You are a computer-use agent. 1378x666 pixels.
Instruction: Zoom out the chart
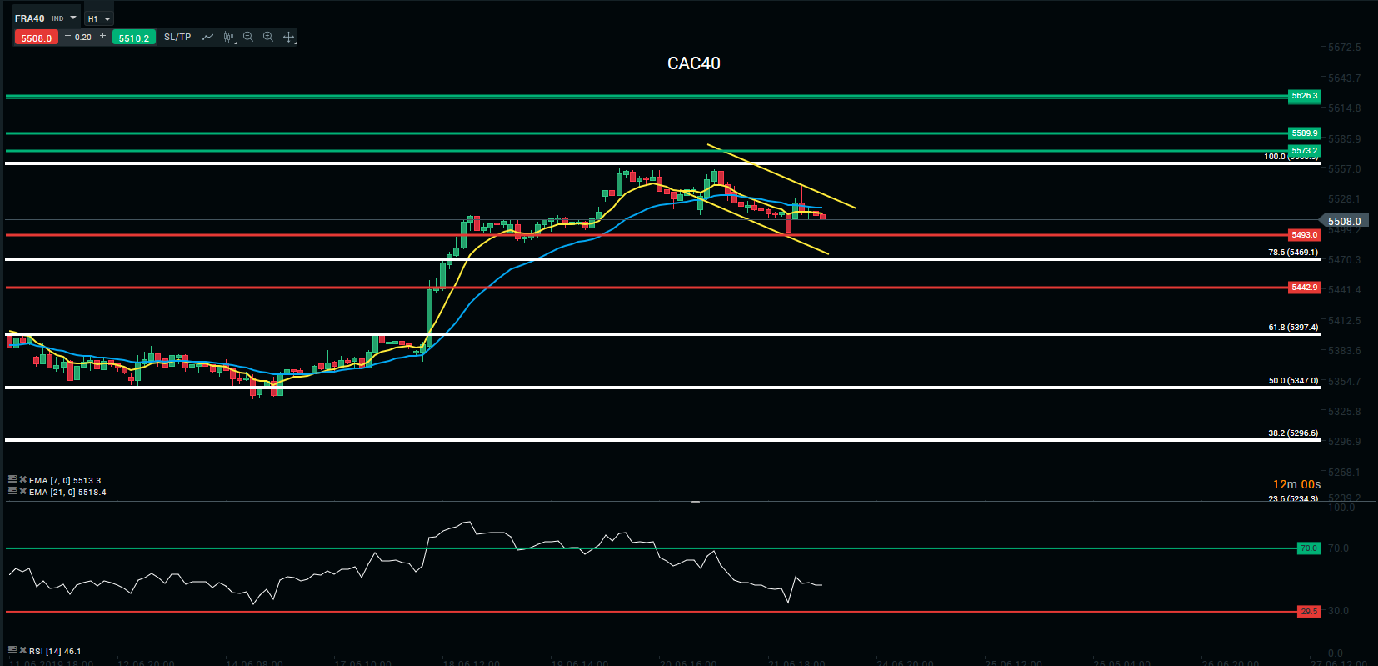pos(248,37)
